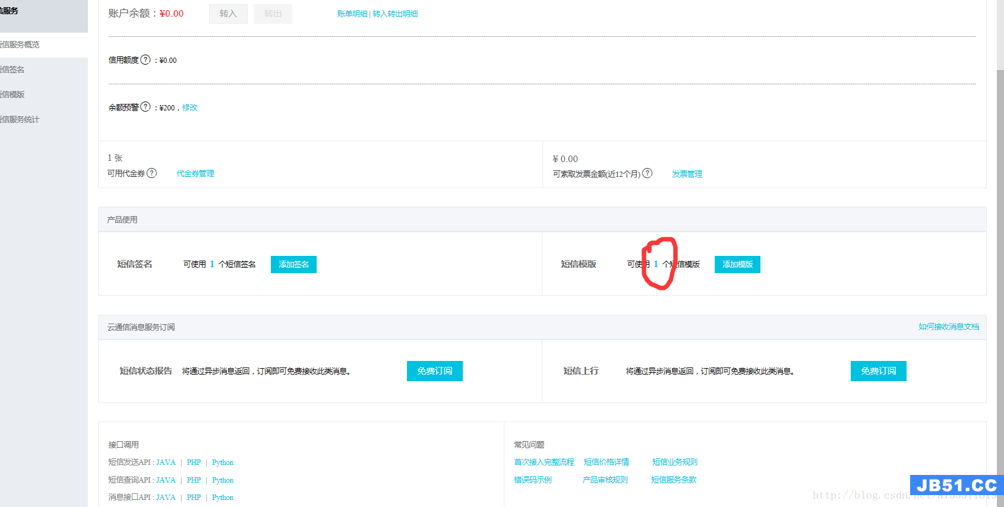Click the 转入 button
Screen dimensions: 1004x507
[x=228, y=14]
